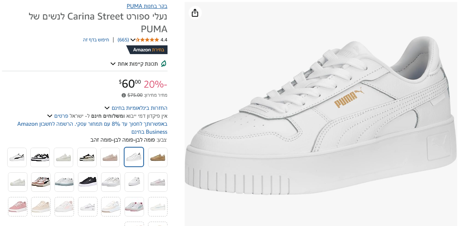This screenshot has height=226, width=458.
Task: Select the tan suede color swatch
Action: tap(158, 157)
